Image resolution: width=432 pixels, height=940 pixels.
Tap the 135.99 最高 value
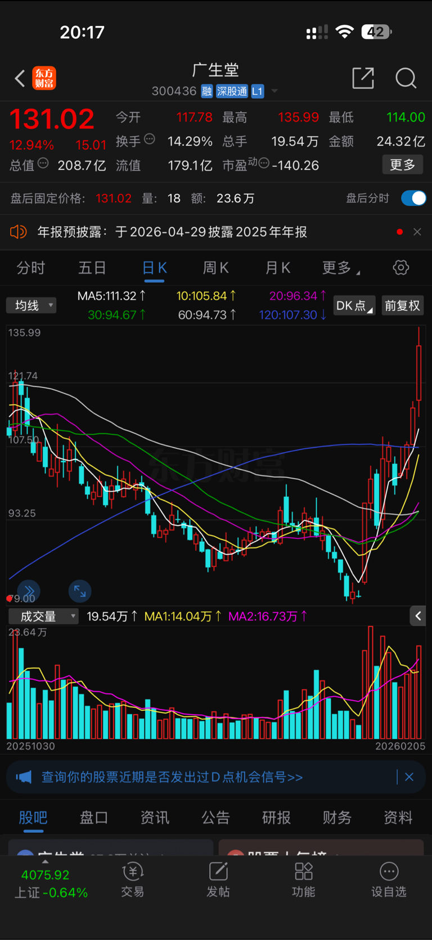(x=298, y=117)
